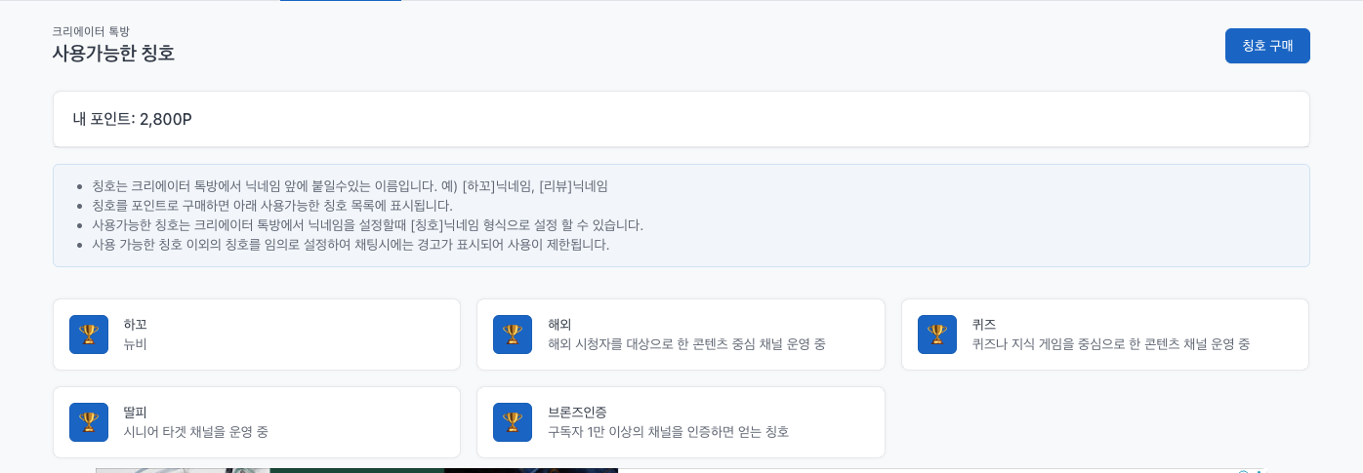Click the 크리에이터 톡방 breadcrumb label
Viewport: 1363px width, 473px height.
(x=91, y=31)
